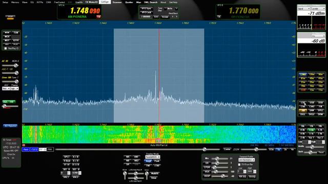Enable the Rec/Play ID checkbox

pyautogui.click(x=6, y=49)
